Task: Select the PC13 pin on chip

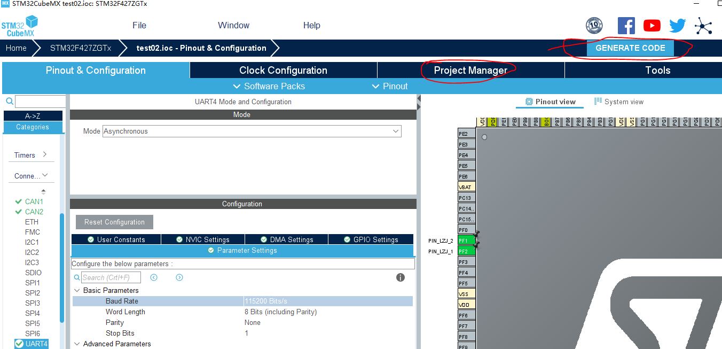Action: click(467, 198)
